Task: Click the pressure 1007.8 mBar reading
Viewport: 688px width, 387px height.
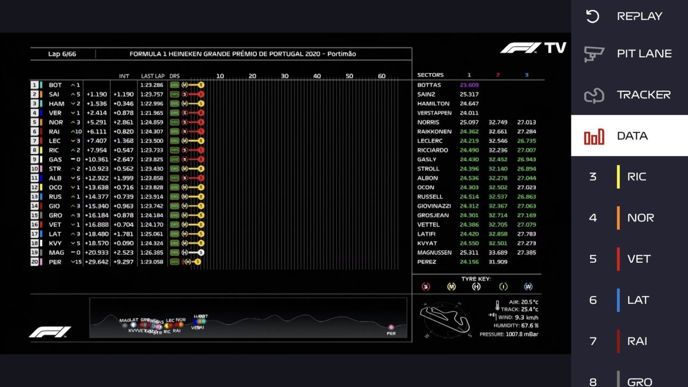Action: [x=509, y=334]
